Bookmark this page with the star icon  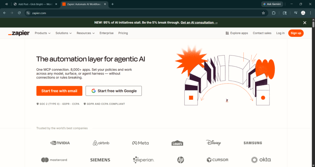coord(263,13)
